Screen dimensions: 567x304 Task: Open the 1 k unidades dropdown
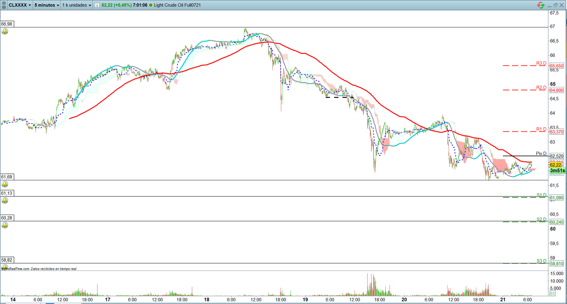point(77,5)
